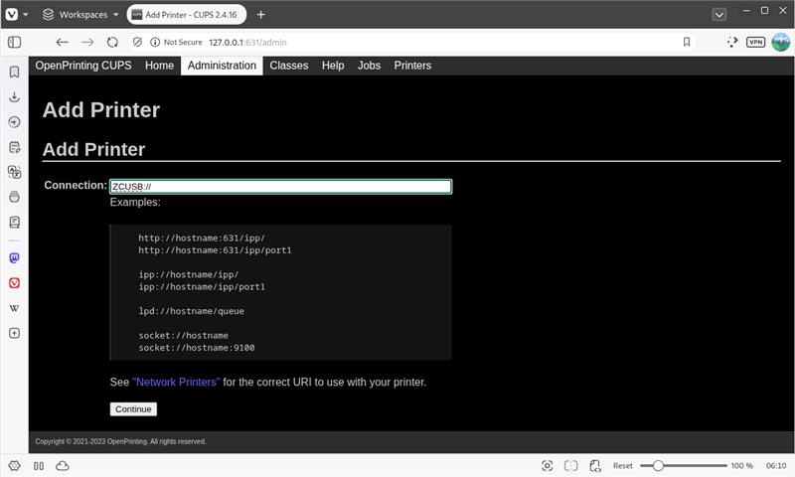Toggle the VPN button
Screen dimensions: 795x477
point(755,42)
